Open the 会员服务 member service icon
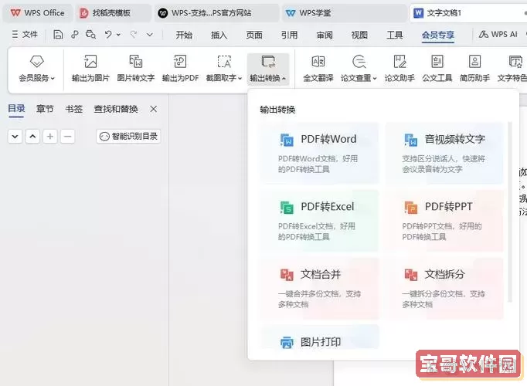Screen dimensions: 527x386 [36, 62]
